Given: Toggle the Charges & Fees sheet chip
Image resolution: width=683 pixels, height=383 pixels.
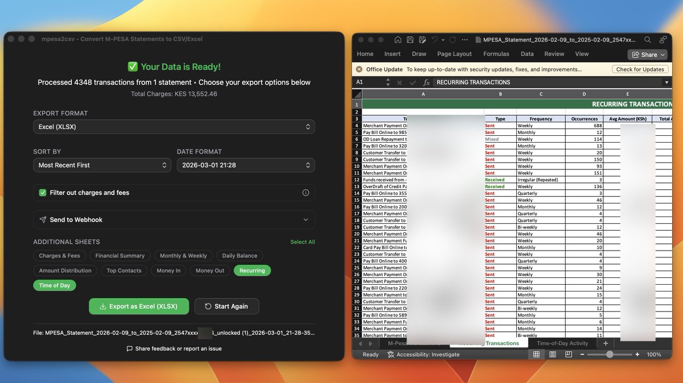Looking at the screenshot, I should coord(60,256).
